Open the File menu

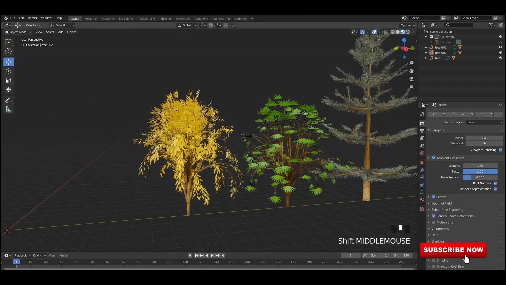pos(13,18)
